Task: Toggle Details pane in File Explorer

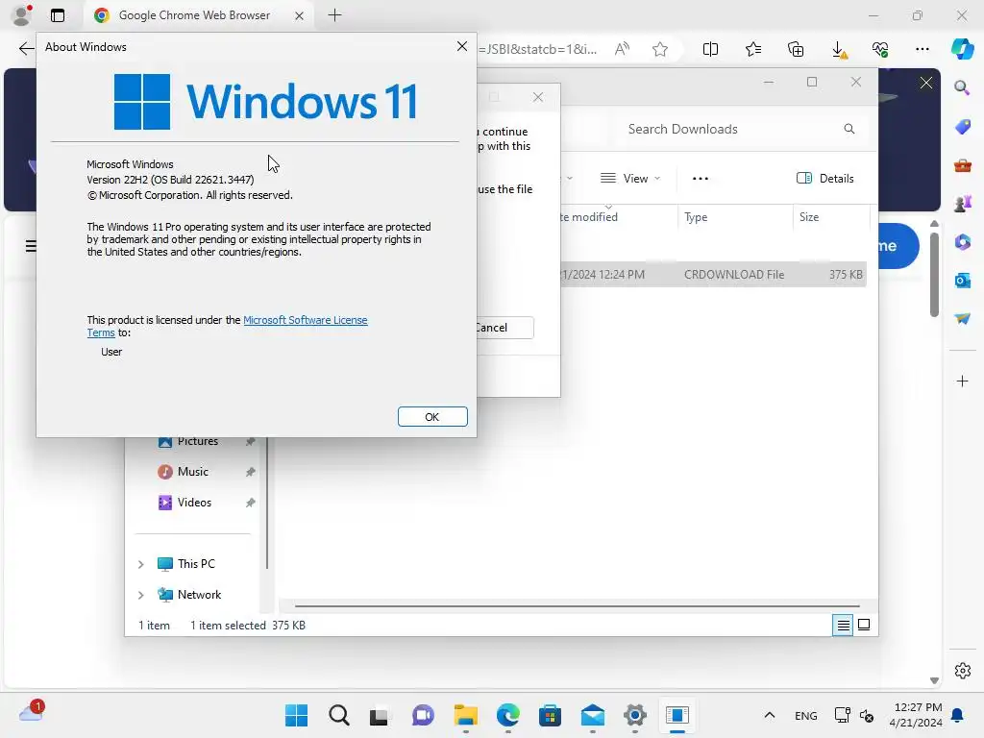Action: (x=824, y=179)
